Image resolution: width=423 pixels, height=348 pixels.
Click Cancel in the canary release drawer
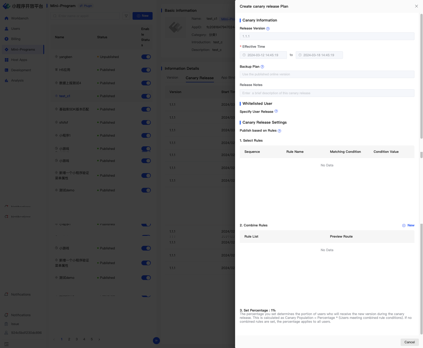coord(409,342)
